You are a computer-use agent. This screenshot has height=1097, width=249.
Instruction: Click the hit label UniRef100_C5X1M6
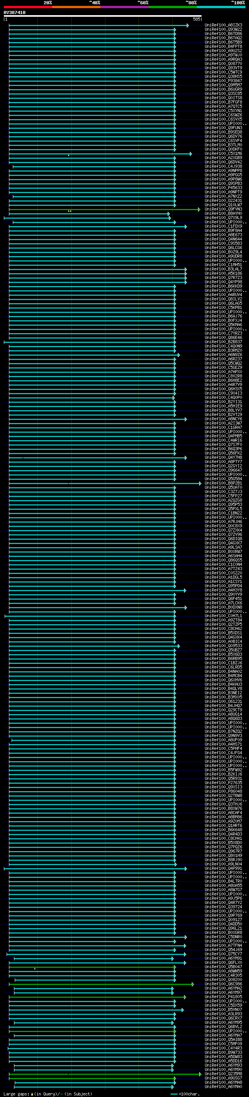(x=223, y=154)
